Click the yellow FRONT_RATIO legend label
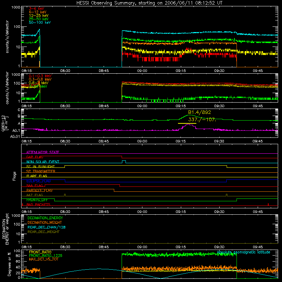Image resolution: width=282 pixels, height=282 pixels. click(x=40, y=252)
